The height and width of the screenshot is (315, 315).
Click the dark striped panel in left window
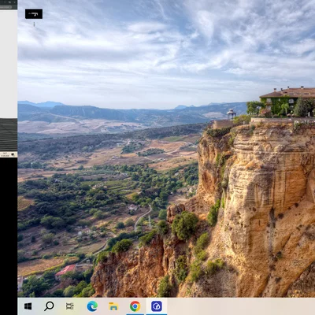pos(9,135)
